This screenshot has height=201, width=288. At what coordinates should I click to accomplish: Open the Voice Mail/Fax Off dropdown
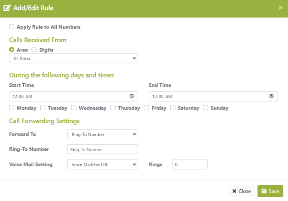(102, 164)
